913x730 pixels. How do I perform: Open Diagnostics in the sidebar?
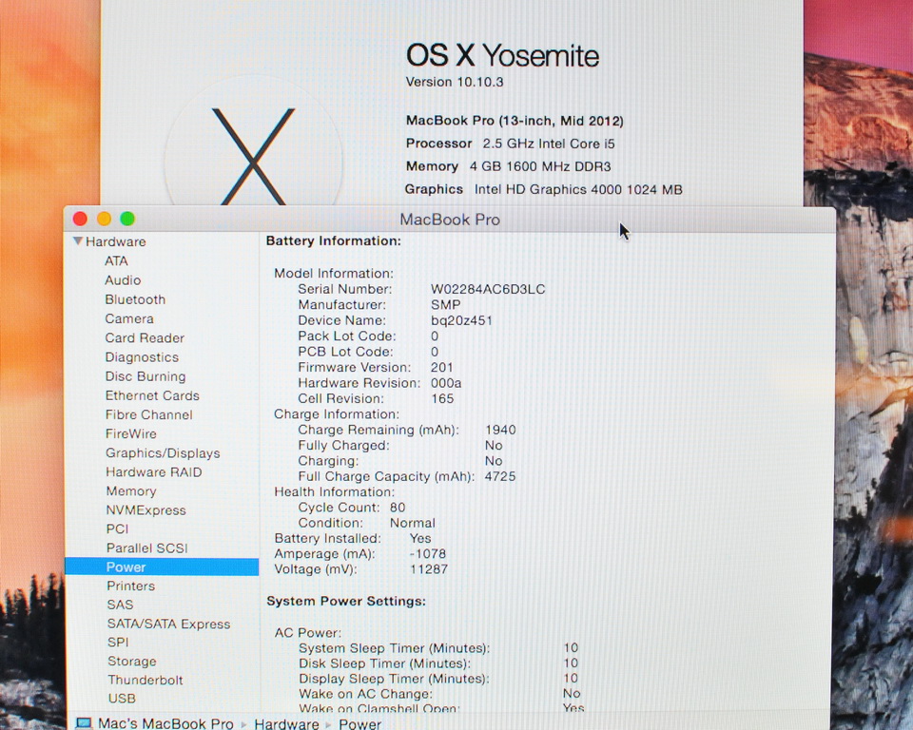142,356
